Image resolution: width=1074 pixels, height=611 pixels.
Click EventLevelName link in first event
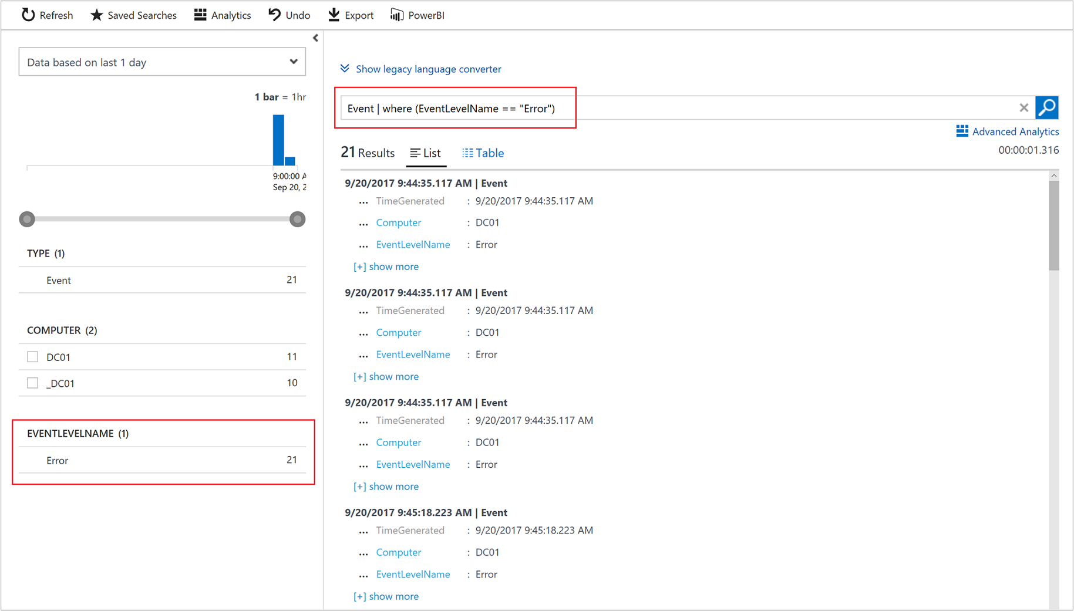(413, 244)
